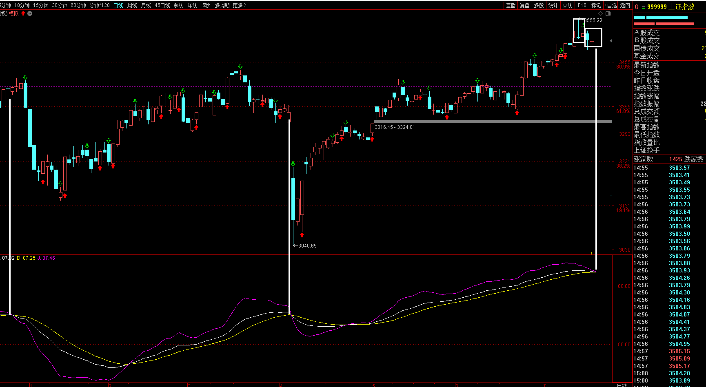Viewport: 706px width, 387px height.
Task: Select the 月线 monthly period
Action: (x=146, y=5)
